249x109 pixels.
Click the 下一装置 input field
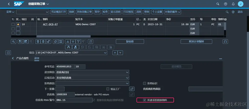[60, 89]
